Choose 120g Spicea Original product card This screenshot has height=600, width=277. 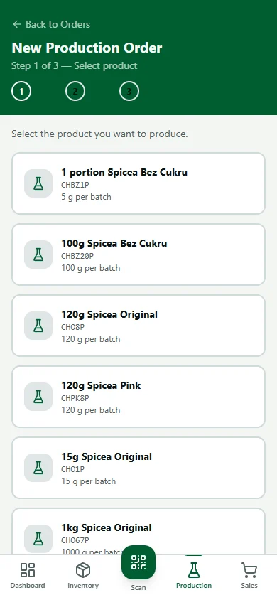tap(138, 326)
